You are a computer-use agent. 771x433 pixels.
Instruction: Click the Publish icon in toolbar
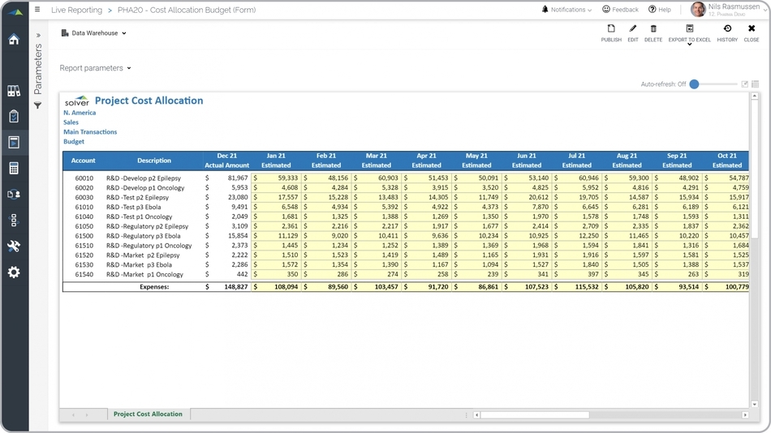[x=611, y=29]
